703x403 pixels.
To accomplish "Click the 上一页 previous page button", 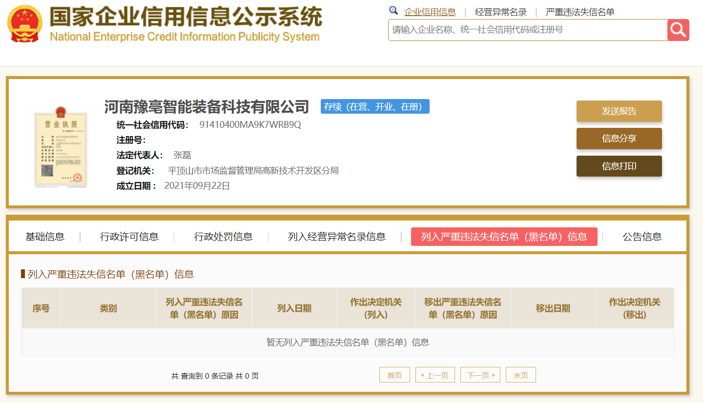I will click(x=435, y=375).
